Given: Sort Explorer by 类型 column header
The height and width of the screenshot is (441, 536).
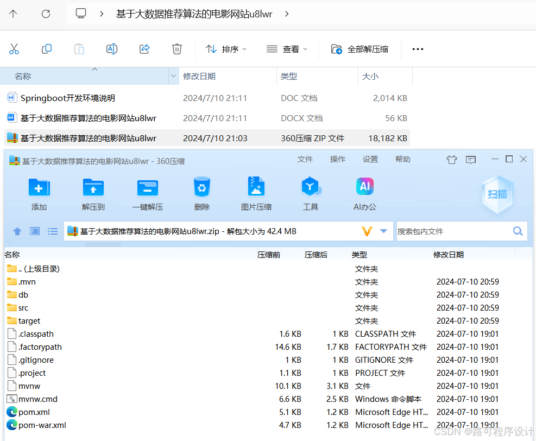Looking at the screenshot, I should (317, 76).
